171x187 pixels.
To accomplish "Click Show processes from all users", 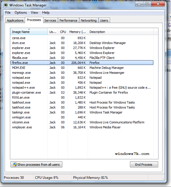I will point(36,165).
